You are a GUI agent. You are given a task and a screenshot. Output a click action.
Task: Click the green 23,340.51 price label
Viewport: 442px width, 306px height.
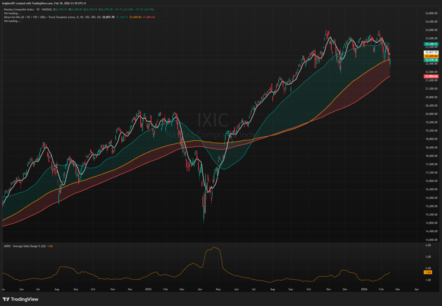tap(431, 44)
